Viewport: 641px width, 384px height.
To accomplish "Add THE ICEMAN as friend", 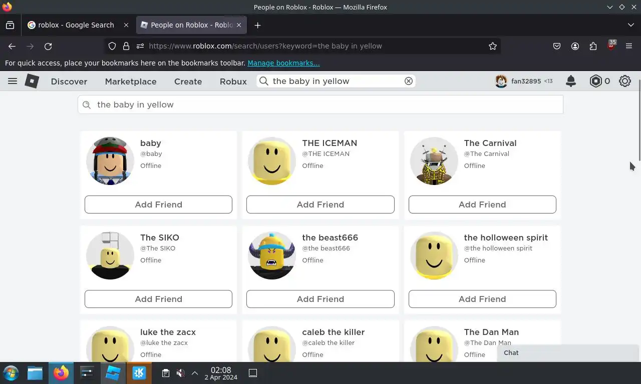I will pos(320,204).
